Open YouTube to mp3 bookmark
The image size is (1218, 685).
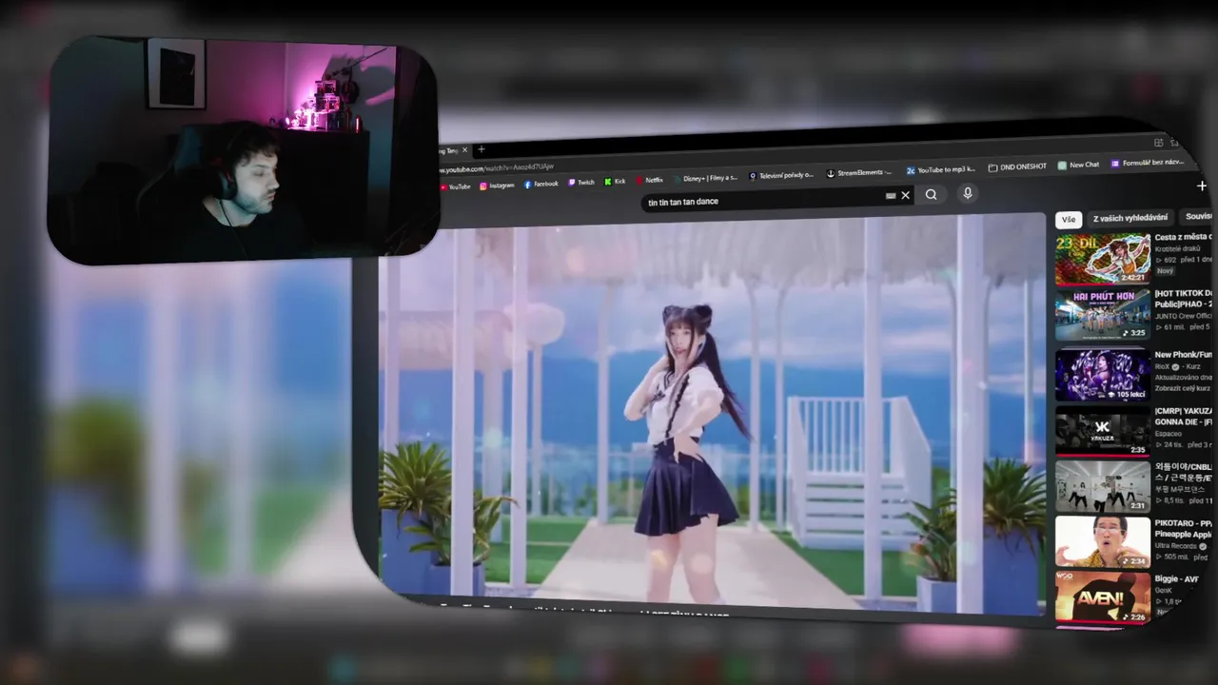pos(940,169)
